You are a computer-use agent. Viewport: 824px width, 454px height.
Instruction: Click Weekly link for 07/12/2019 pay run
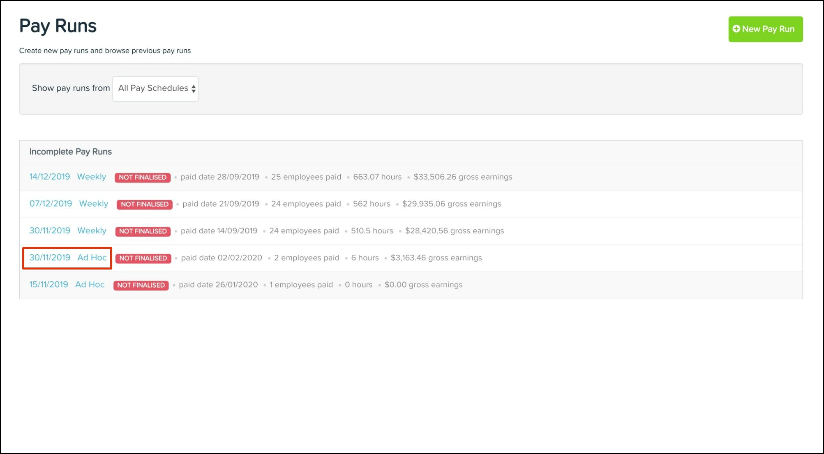tap(94, 204)
